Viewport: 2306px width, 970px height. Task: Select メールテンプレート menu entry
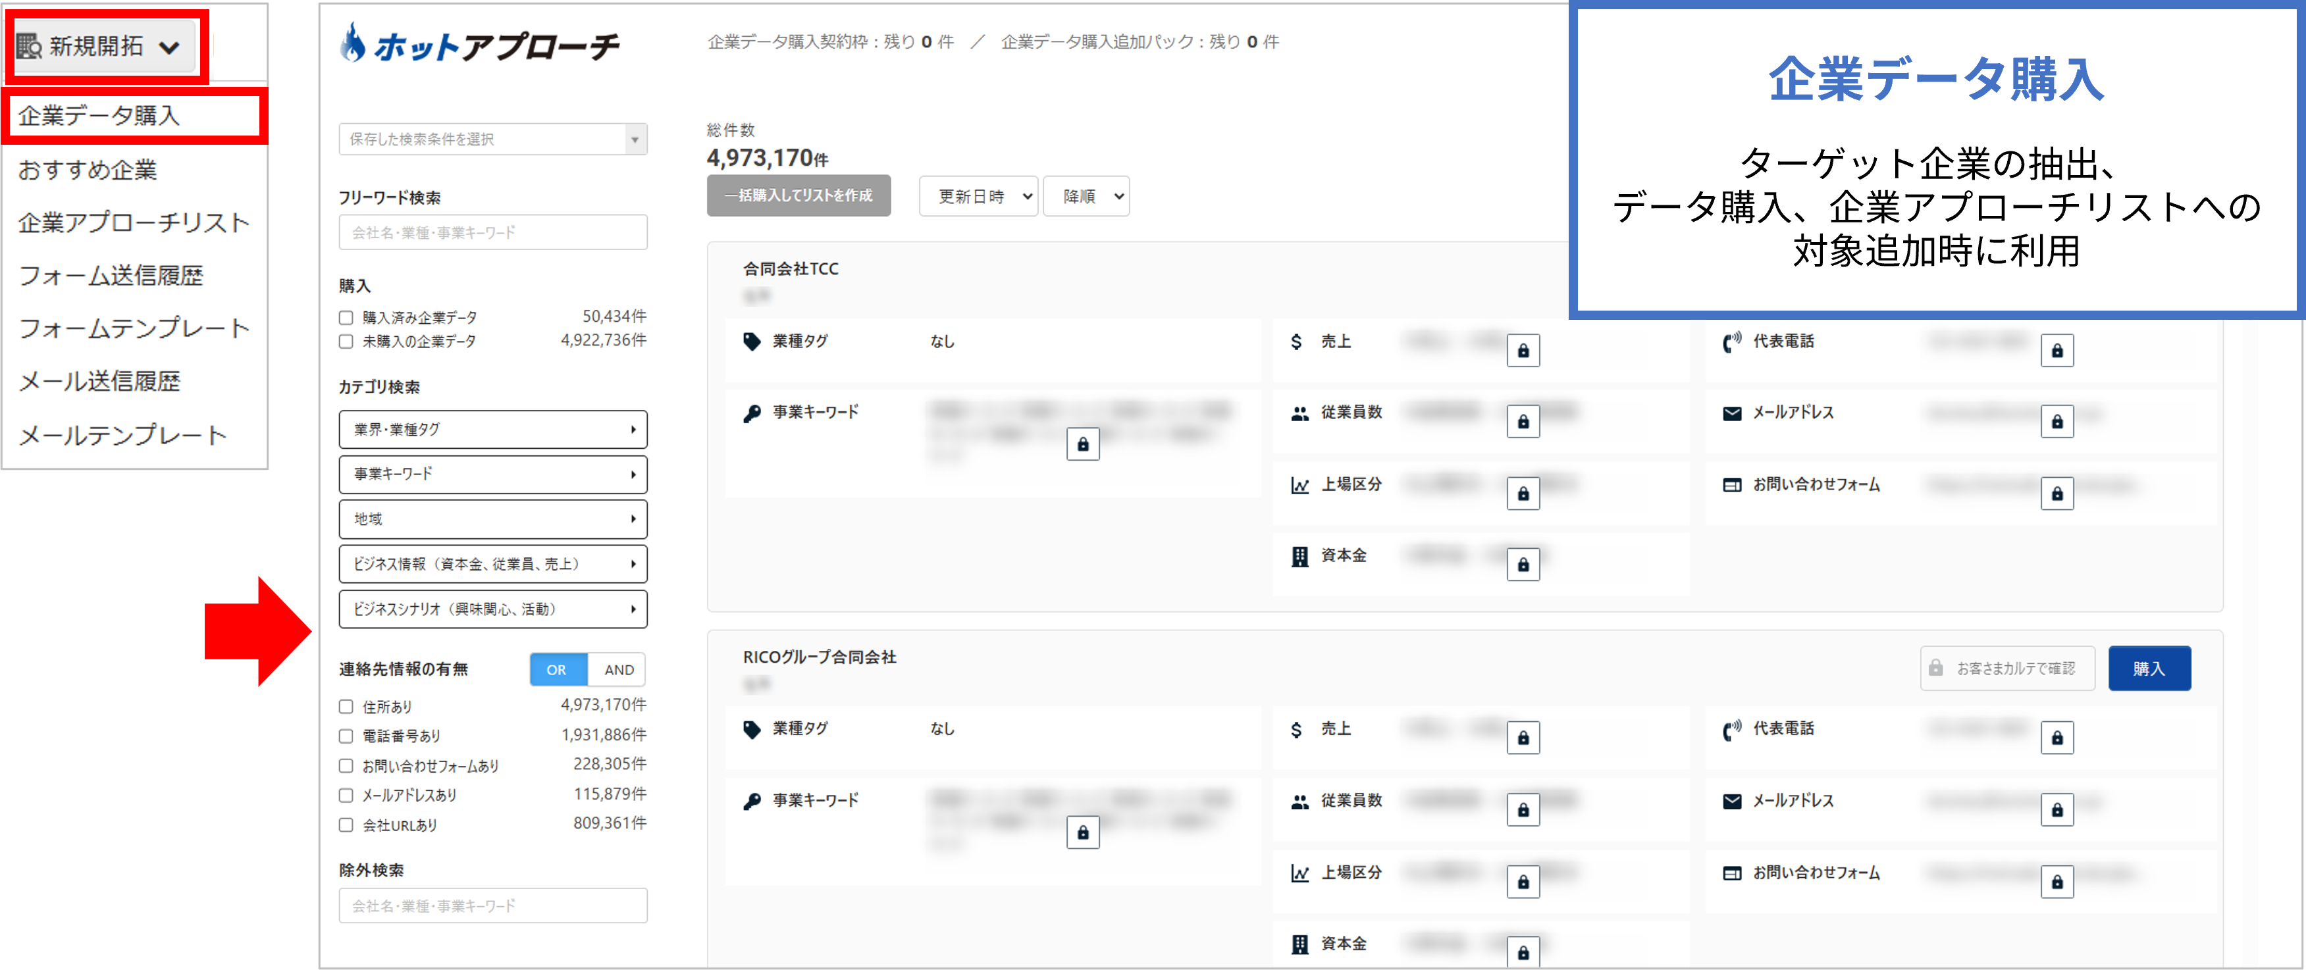coord(122,435)
